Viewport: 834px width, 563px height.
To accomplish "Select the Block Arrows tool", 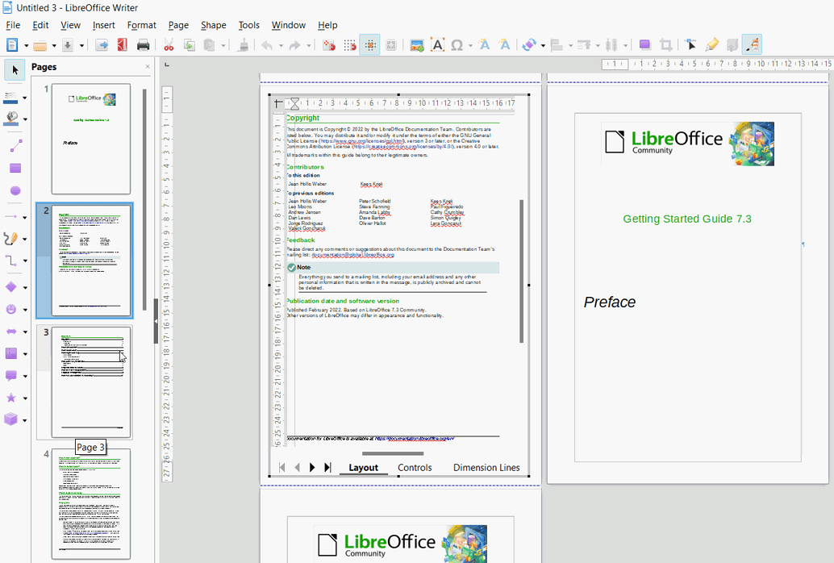I will pyautogui.click(x=11, y=332).
